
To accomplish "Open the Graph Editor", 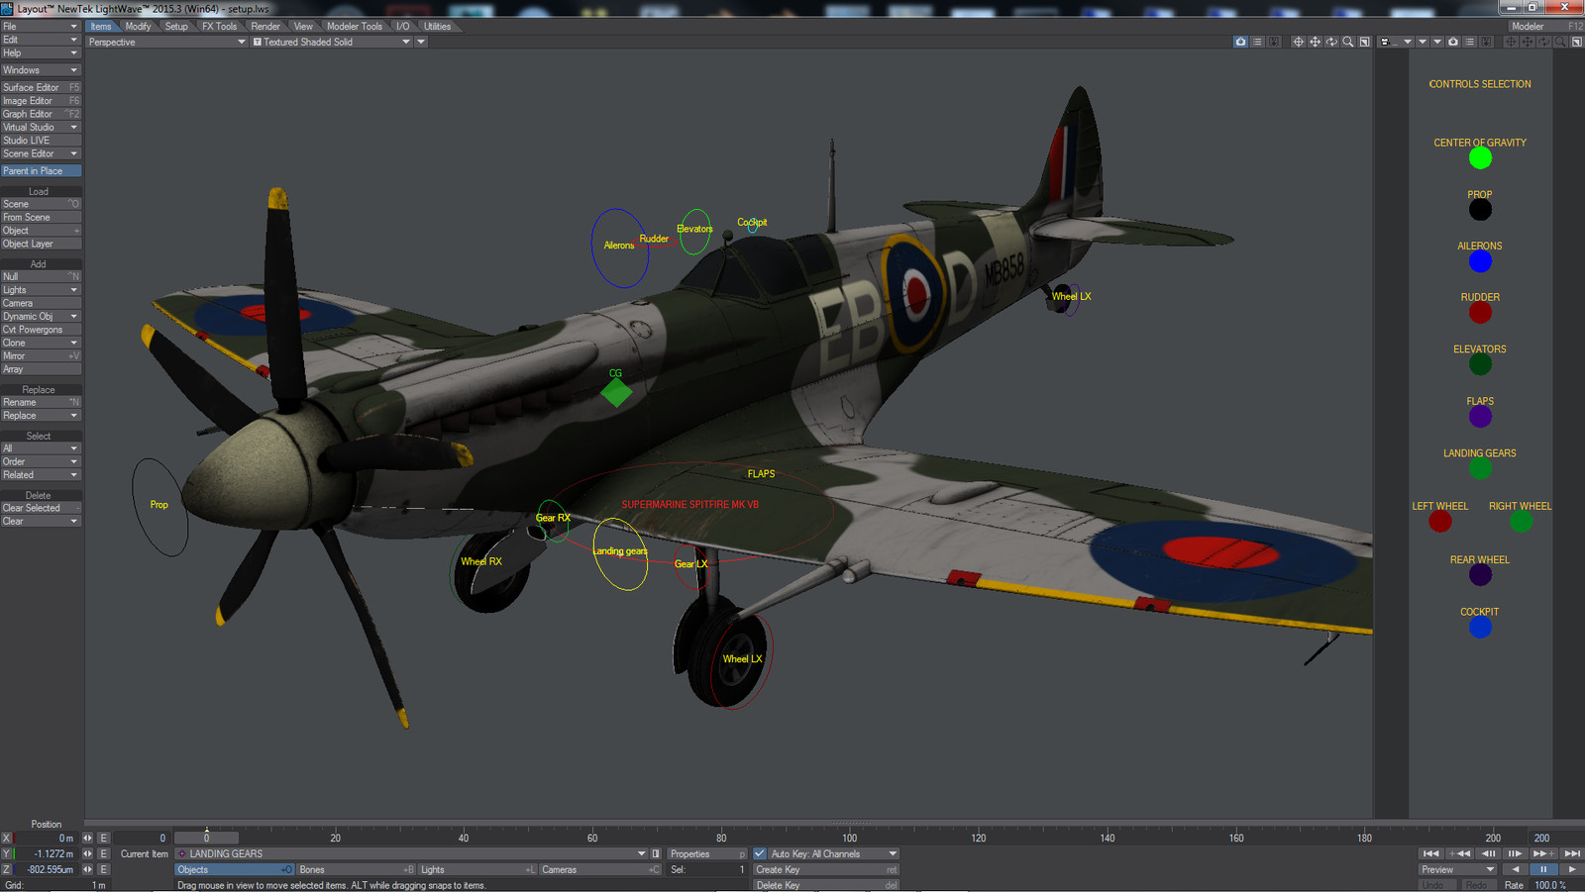I will pos(41,114).
